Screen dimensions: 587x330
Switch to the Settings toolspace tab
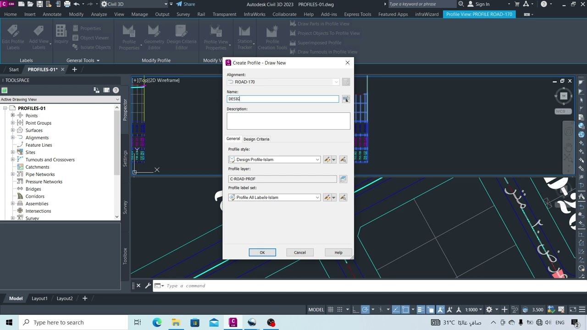[125, 159]
